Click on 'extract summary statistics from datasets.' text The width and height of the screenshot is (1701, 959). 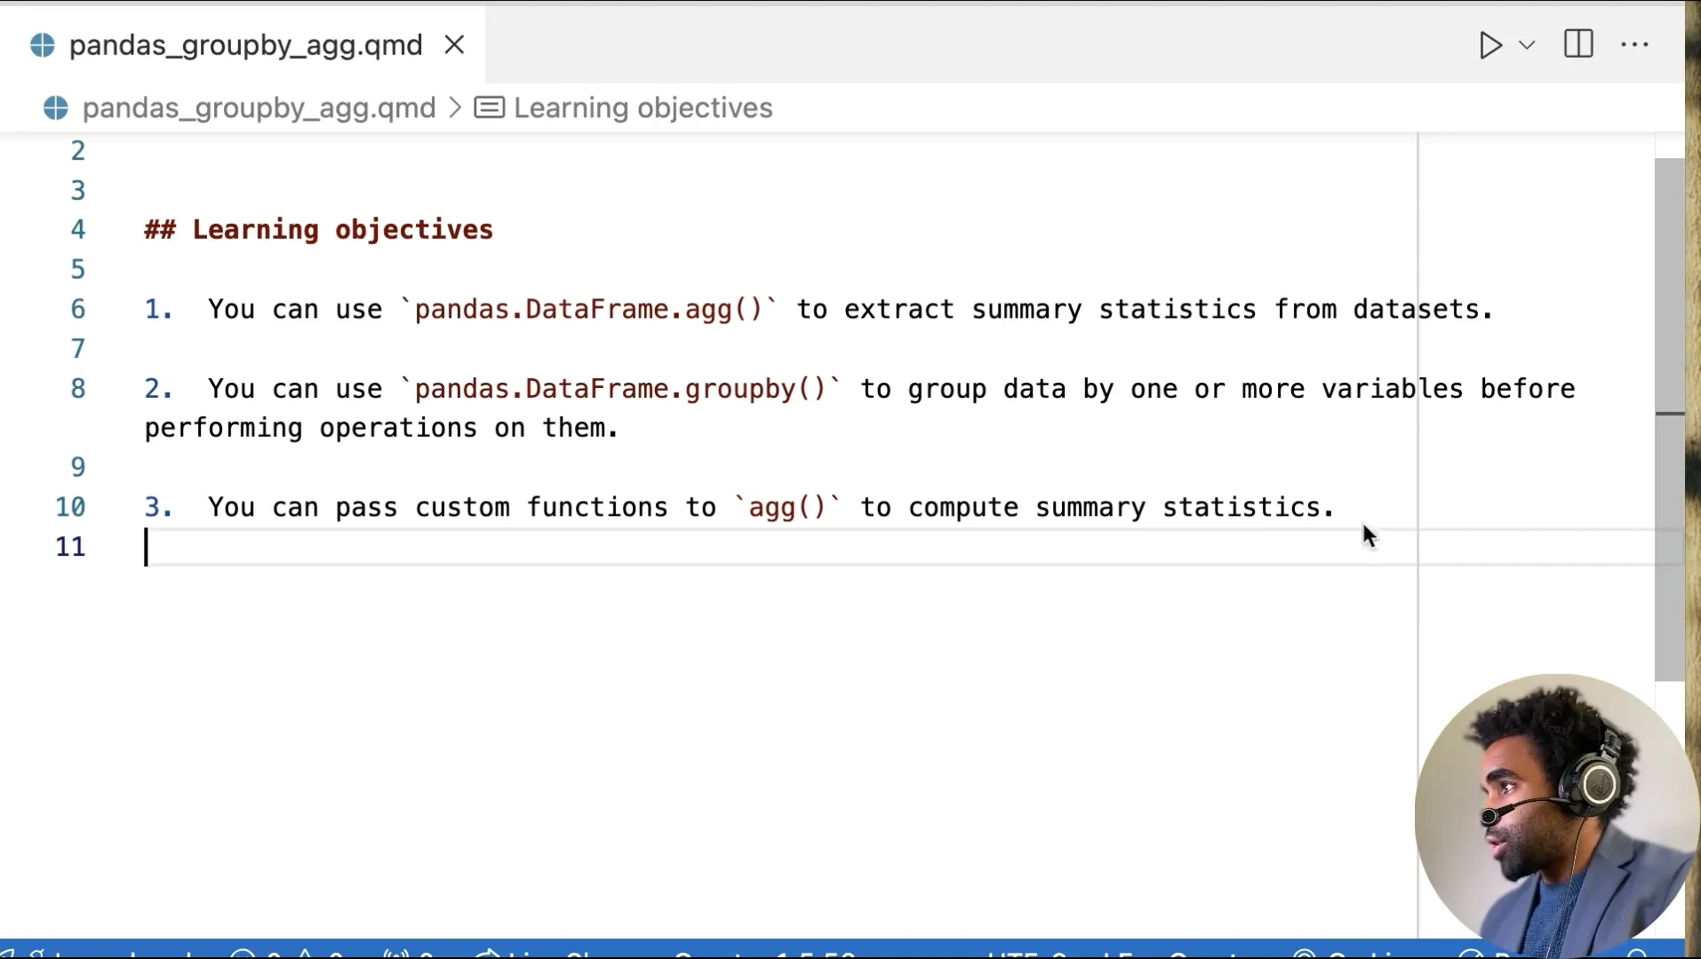(1169, 309)
